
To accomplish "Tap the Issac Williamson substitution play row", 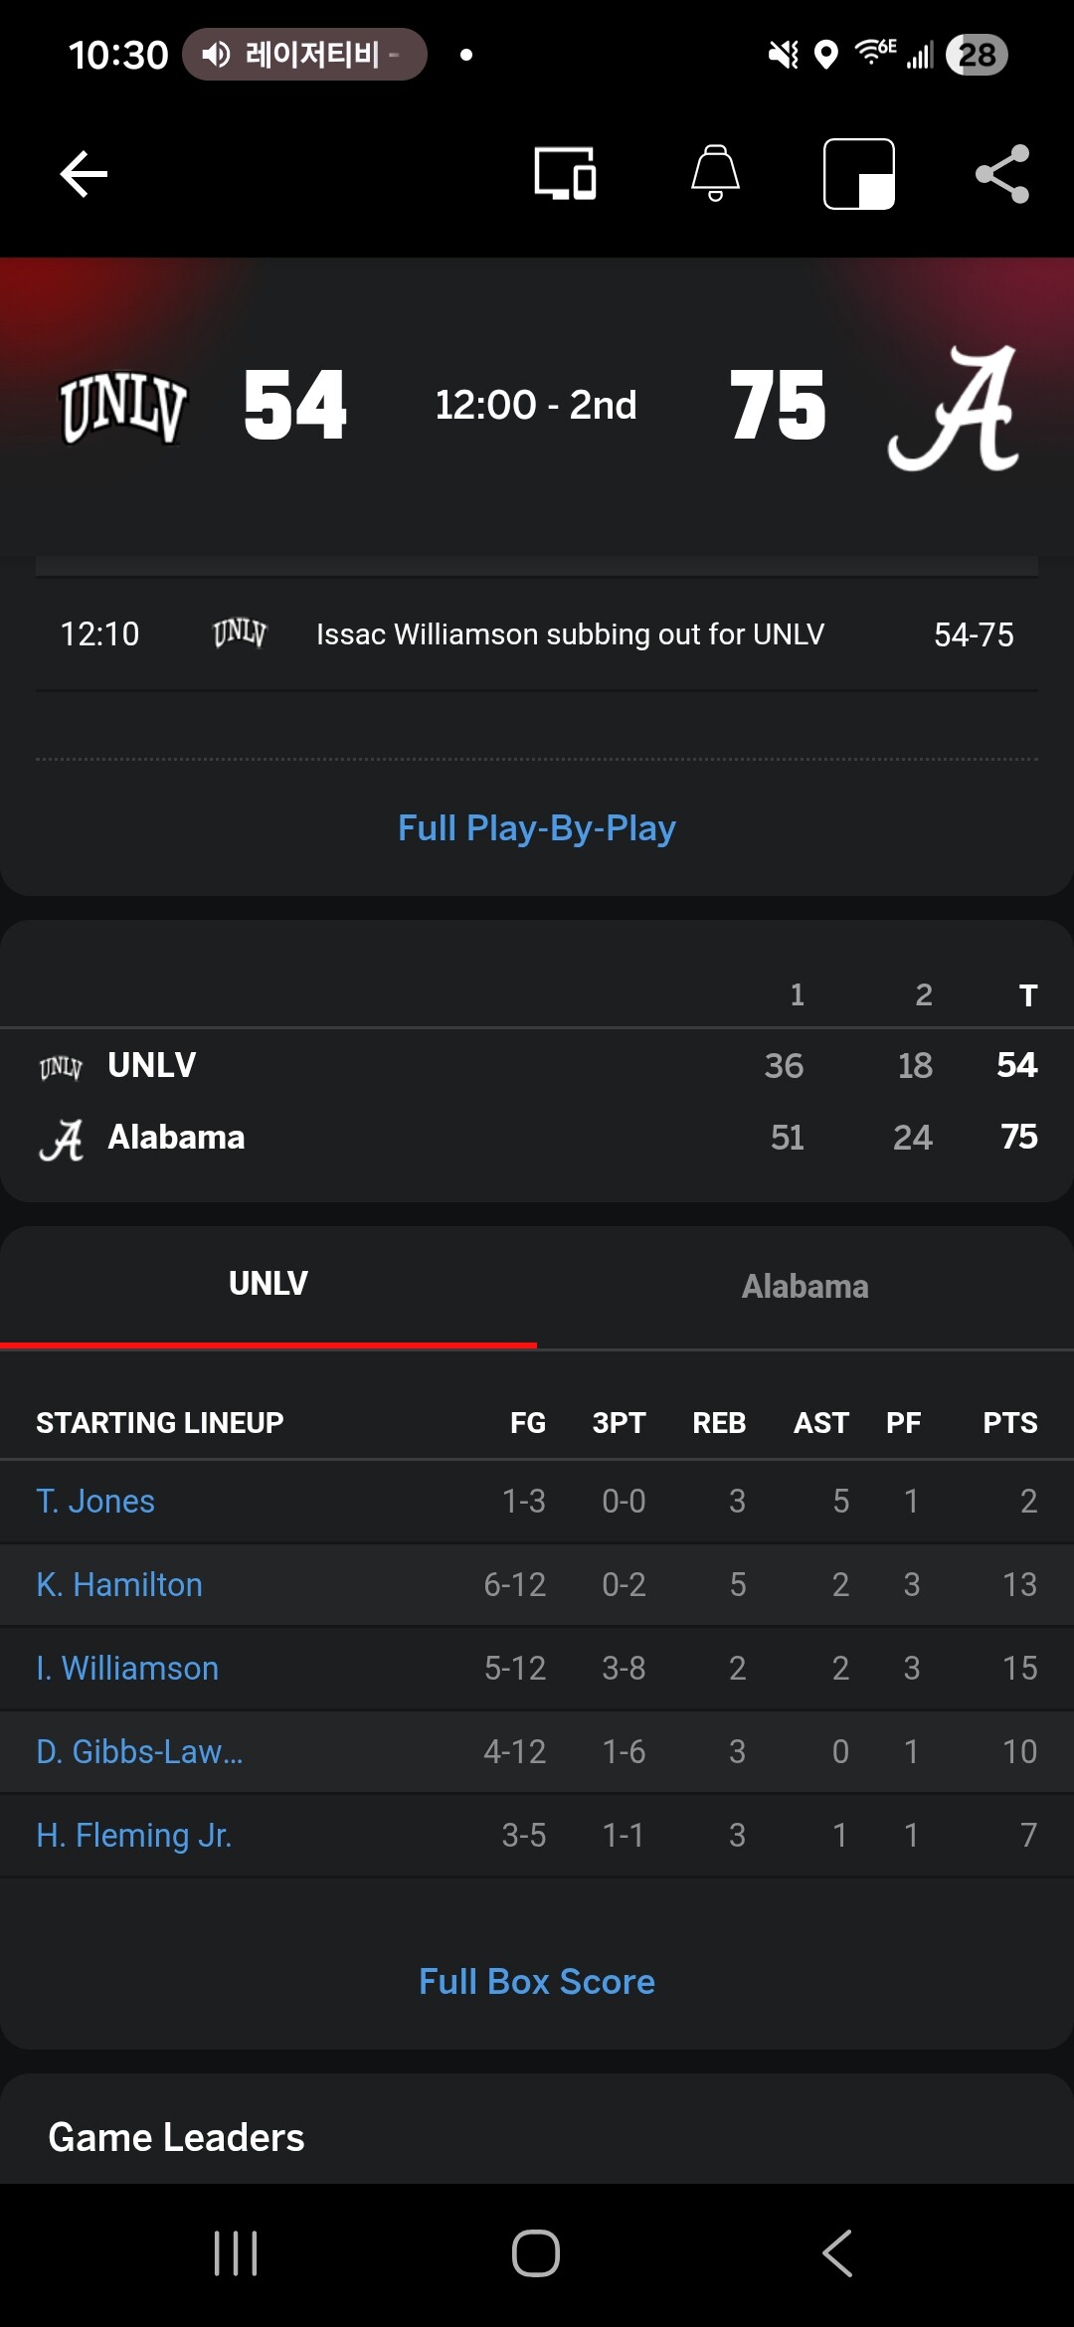I will coord(537,634).
